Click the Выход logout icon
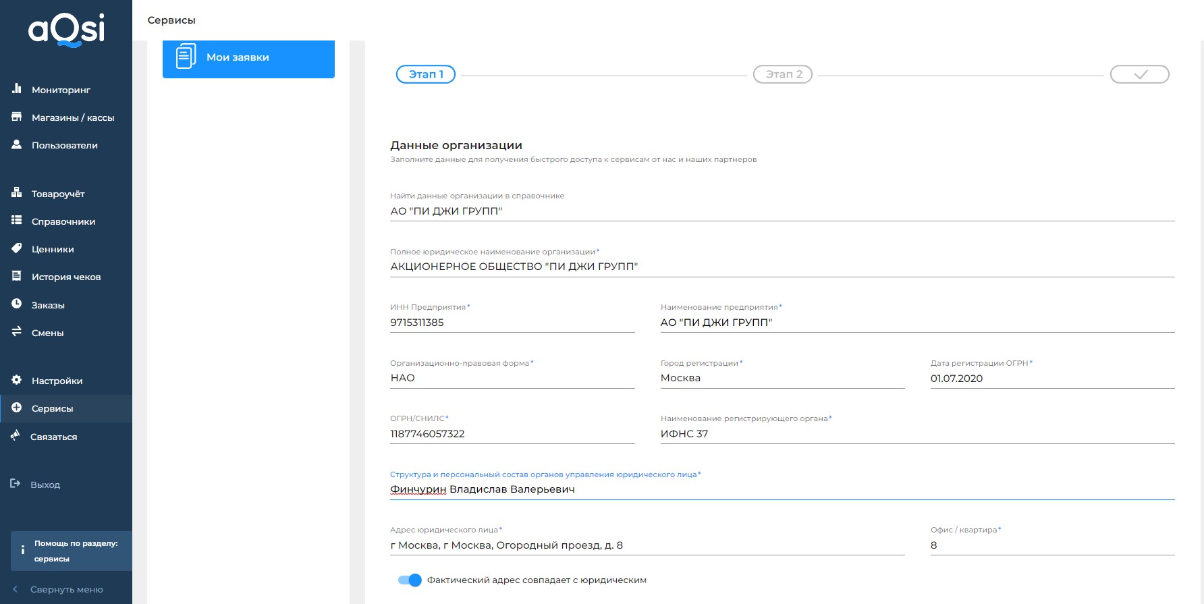Viewport: 1204px width, 604px height. pyautogui.click(x=16, y=484)
